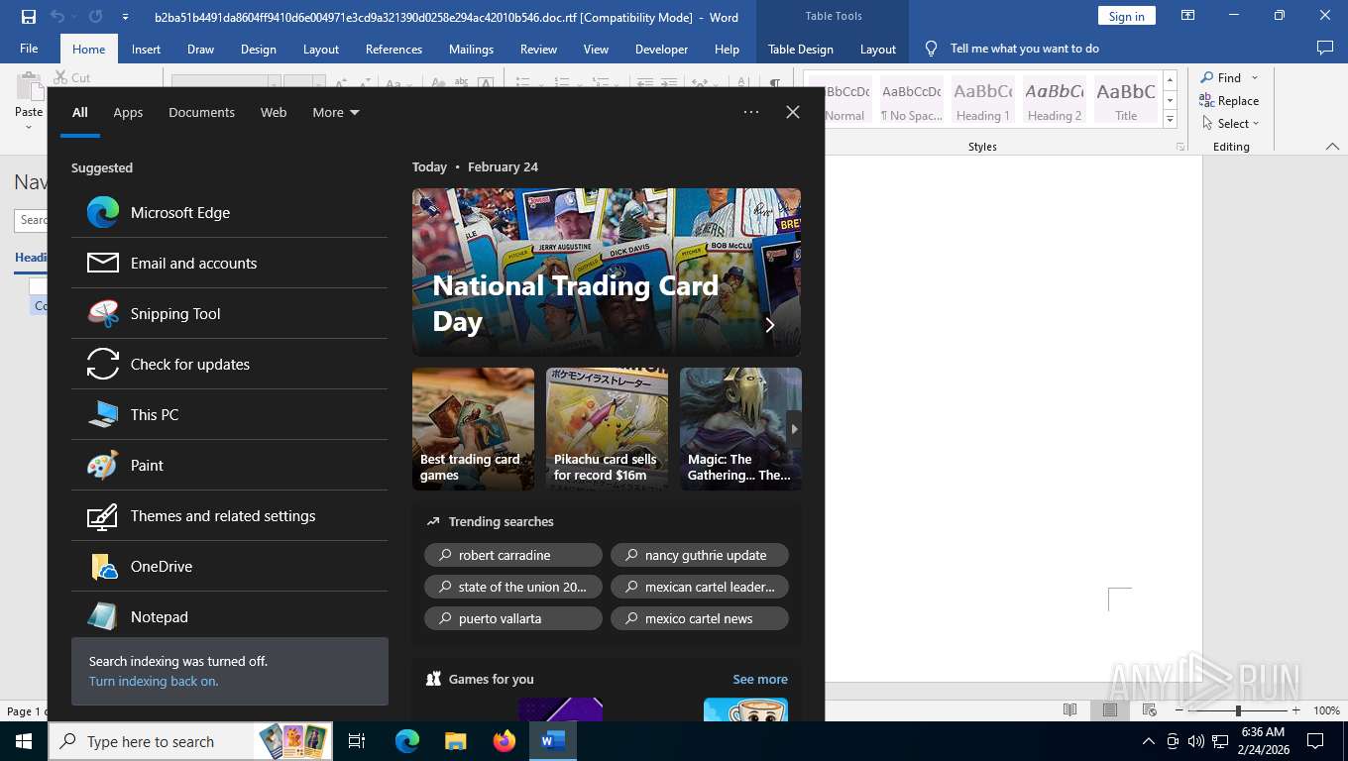Open This PC from suggested list
The height and width of the screenshot is (761, 1348).
pyautogui.click(x=229, y=414)
